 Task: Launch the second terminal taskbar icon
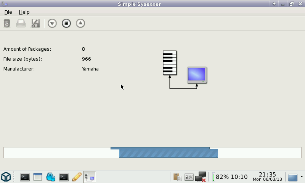64,177
